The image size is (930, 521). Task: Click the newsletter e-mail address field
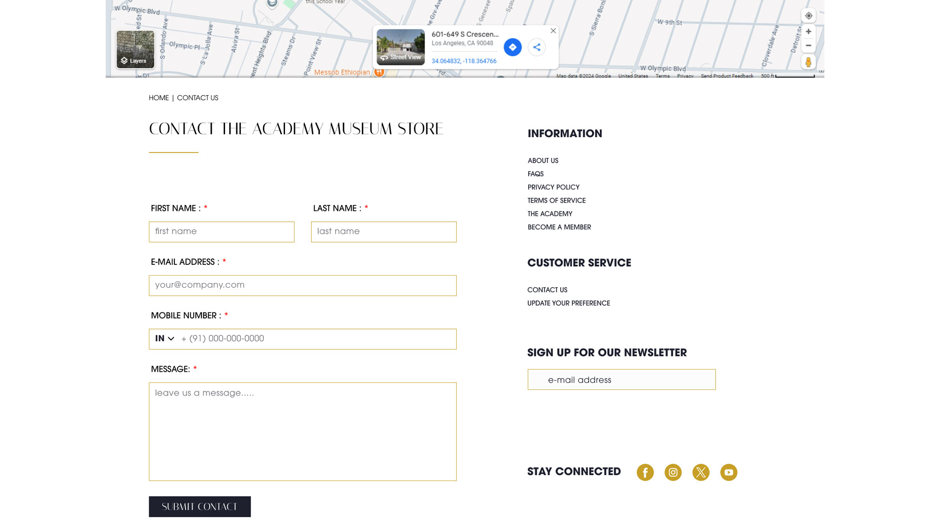point(621,379)
